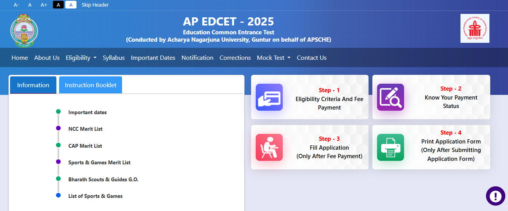This screenshot has height=211, width=508.
Task: Expand the Eligibility dropdown menu
Action: tap(81, 57)
